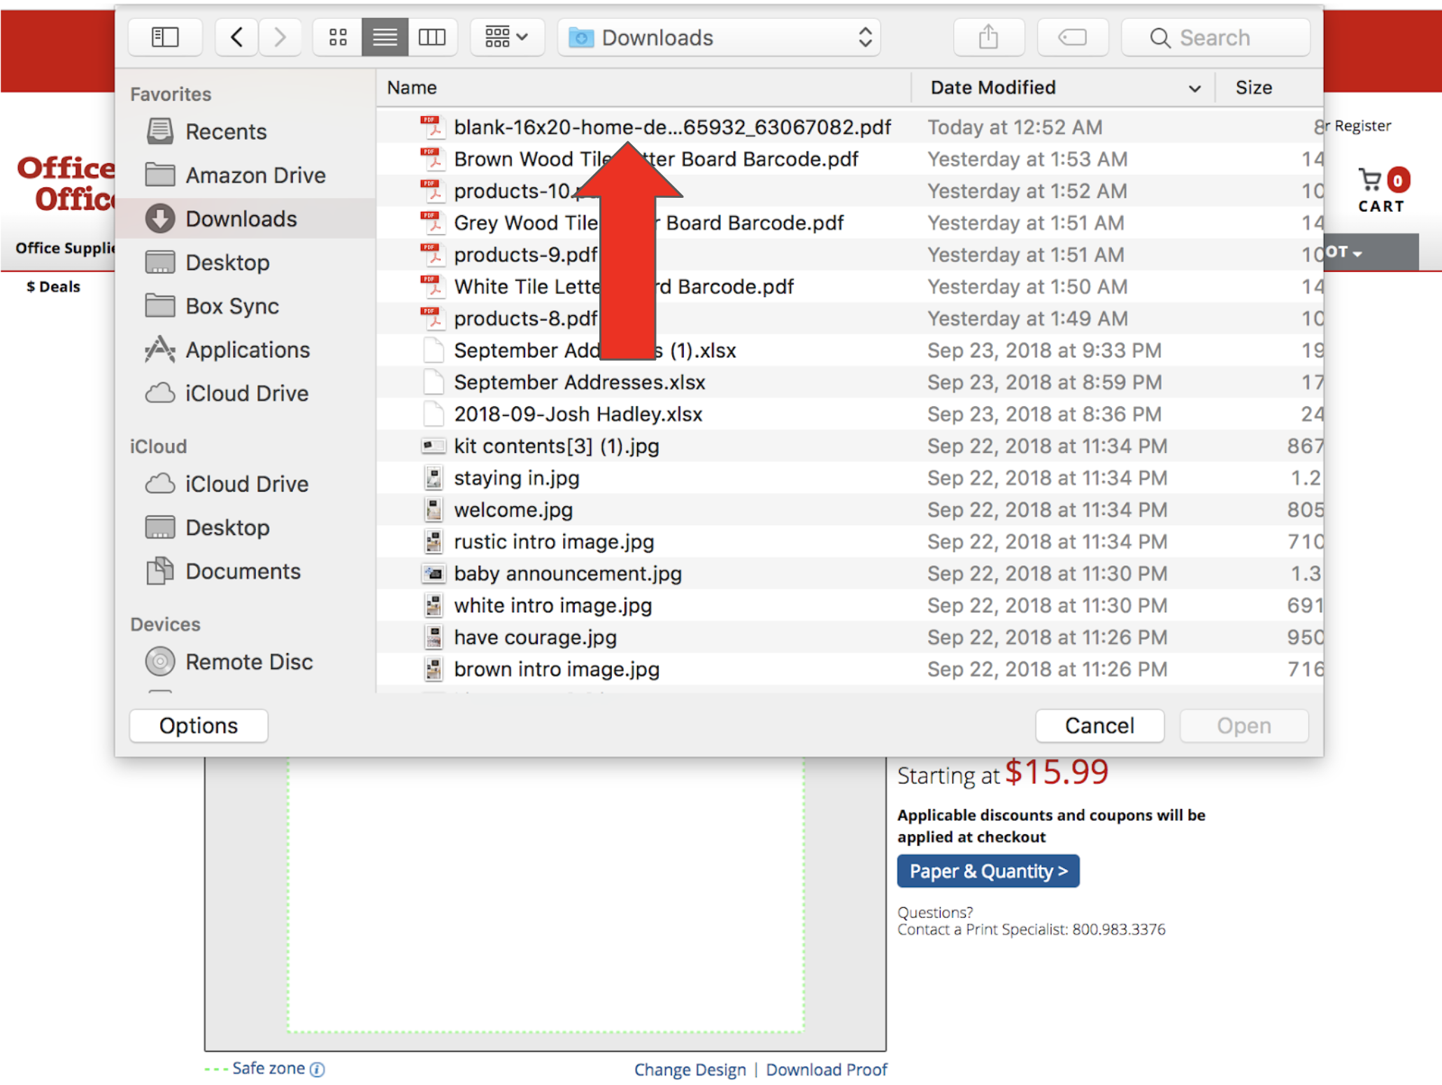
Task: Select the welcome.jpg file
Action: tap(513, 510)
